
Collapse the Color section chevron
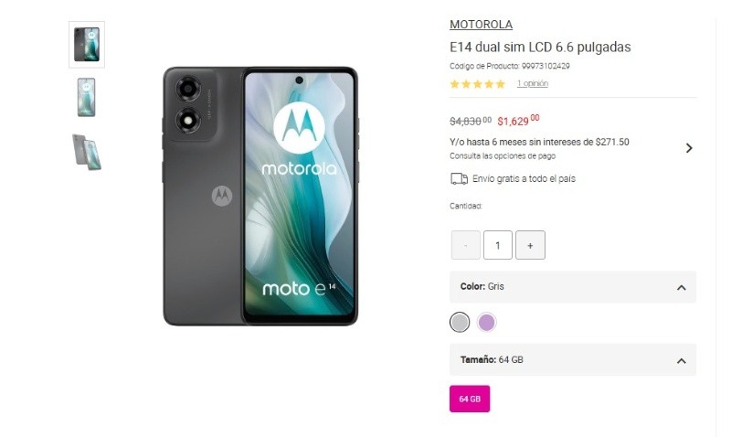click(x=681, y=287)
